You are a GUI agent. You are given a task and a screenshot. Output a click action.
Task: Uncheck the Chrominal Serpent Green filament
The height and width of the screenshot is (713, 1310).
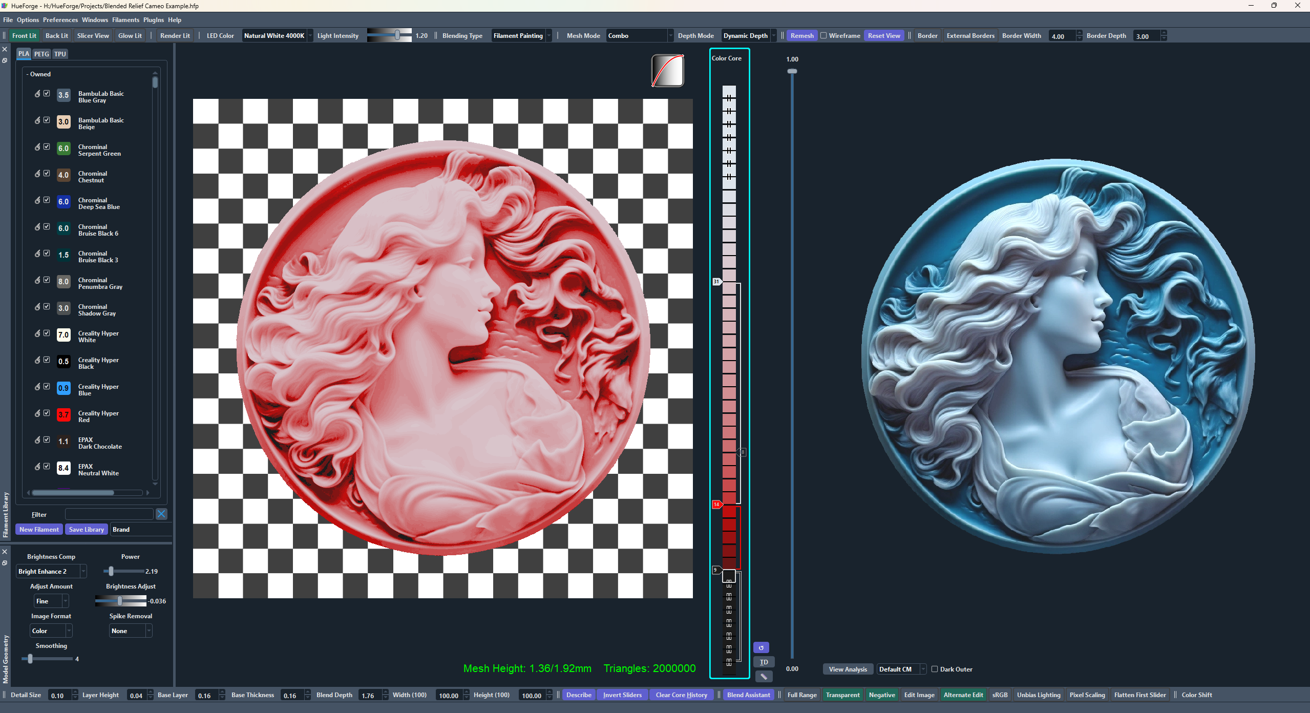(47, 147)
